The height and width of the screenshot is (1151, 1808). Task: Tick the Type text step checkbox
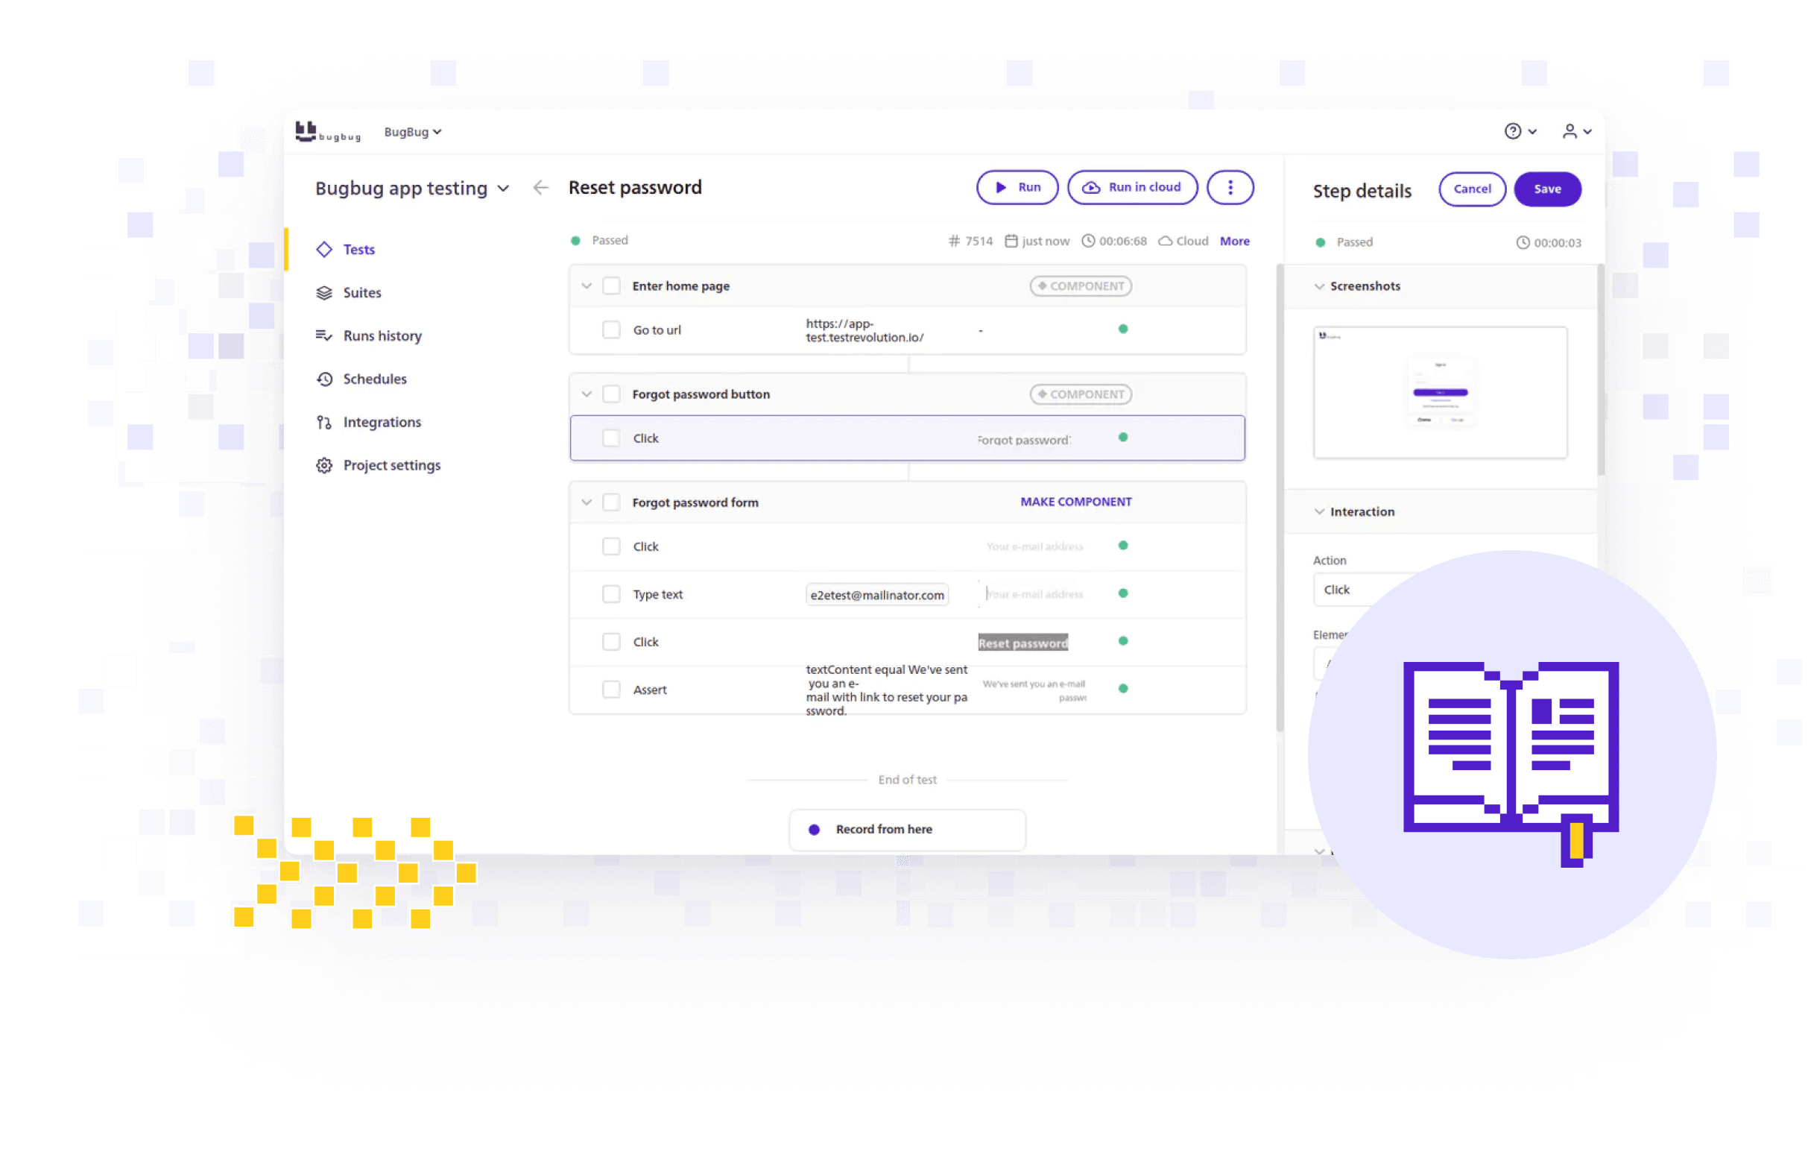611,594
